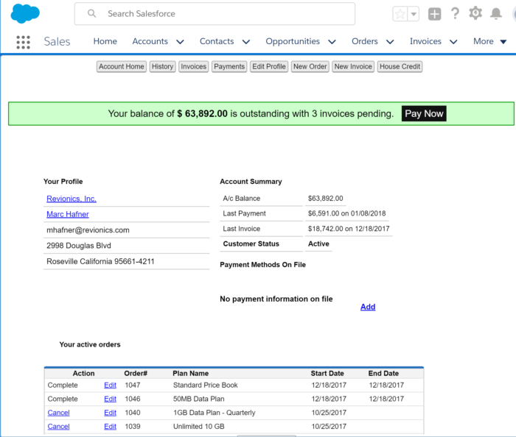Viewport: 516px width, 437px height.
Task: Expand the Opportunities tab dropdown chevron
Action: [332, 42]
